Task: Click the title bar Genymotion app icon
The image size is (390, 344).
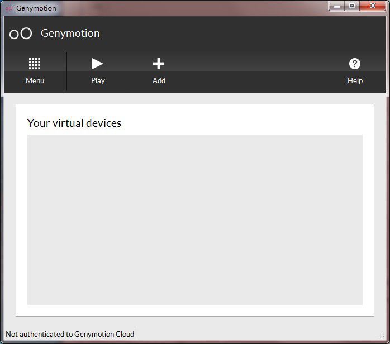Action: point(8,8)
